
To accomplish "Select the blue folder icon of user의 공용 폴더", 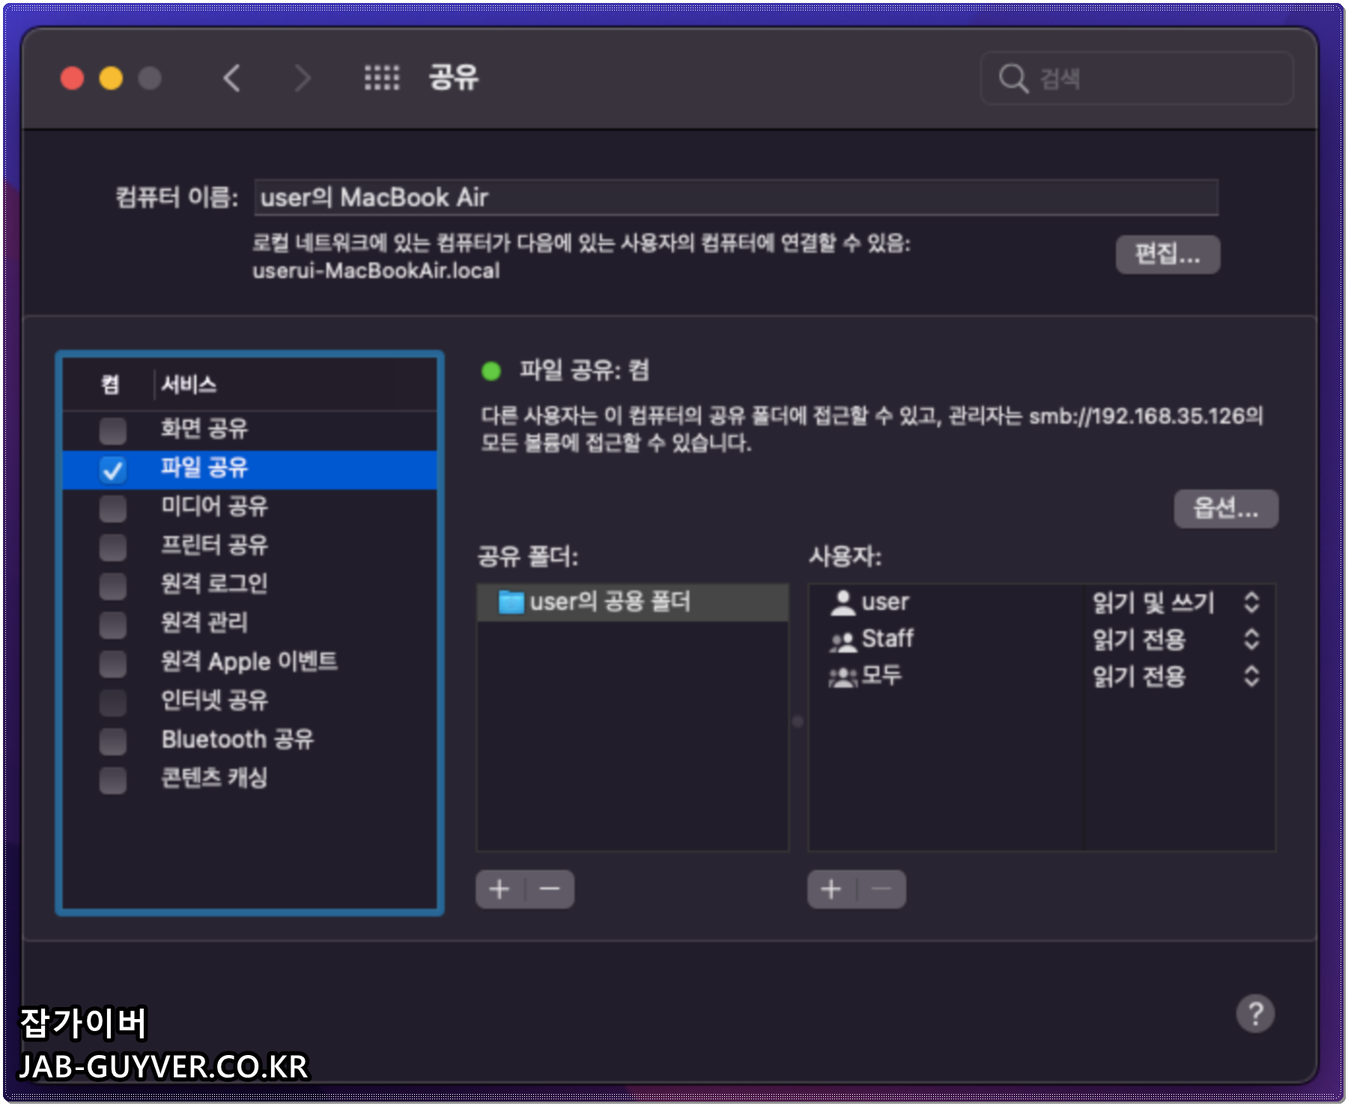I will pyautogui.click(x=511, y=600).
